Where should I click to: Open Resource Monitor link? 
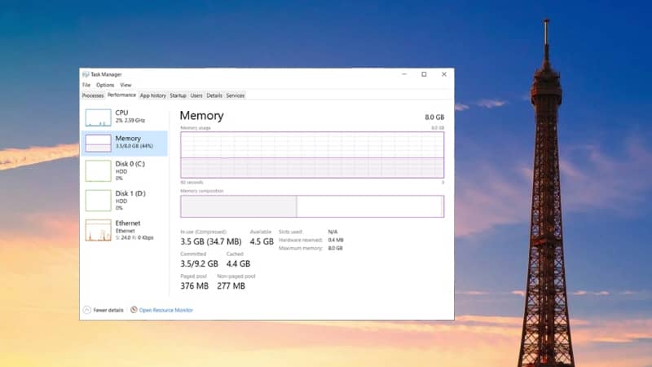166,310
